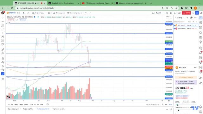Open the alerts clock panel in right sidebar
This screenshot has height=114, width=203.
200,22
